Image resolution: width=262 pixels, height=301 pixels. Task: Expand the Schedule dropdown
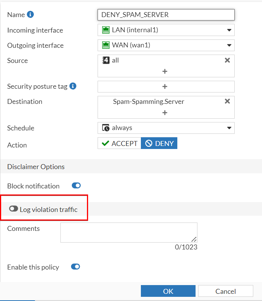229,128
